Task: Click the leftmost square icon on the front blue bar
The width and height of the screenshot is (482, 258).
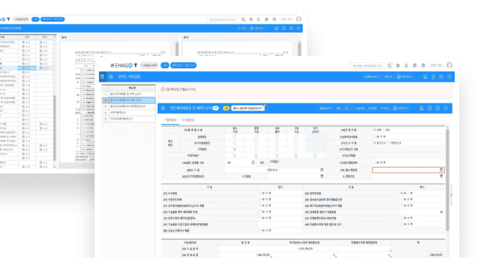Action: coord(103,77)
